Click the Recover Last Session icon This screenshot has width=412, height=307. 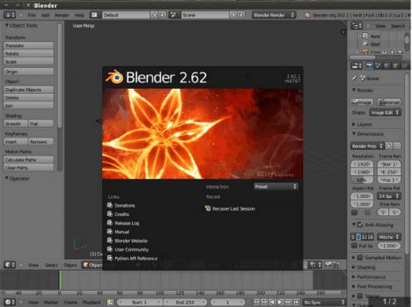(207, 208)
